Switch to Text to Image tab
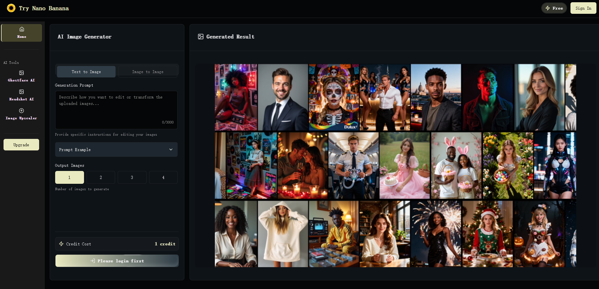599x289 pixels. point(86,72)
